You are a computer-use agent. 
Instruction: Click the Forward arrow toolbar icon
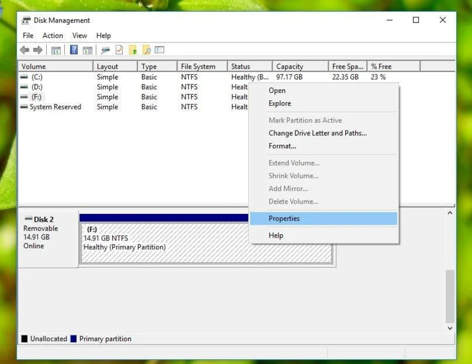click(38, 50)
